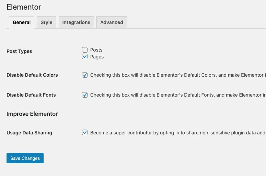
Task: Toggle the Disable Default Colors checkbox
Action: click(85, 75)
